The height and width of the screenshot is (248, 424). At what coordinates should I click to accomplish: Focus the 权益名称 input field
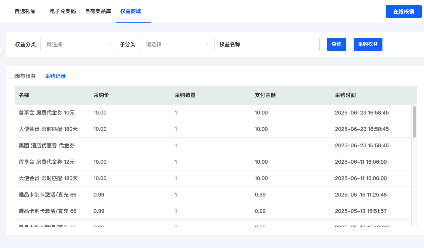[x=282, y=44]
